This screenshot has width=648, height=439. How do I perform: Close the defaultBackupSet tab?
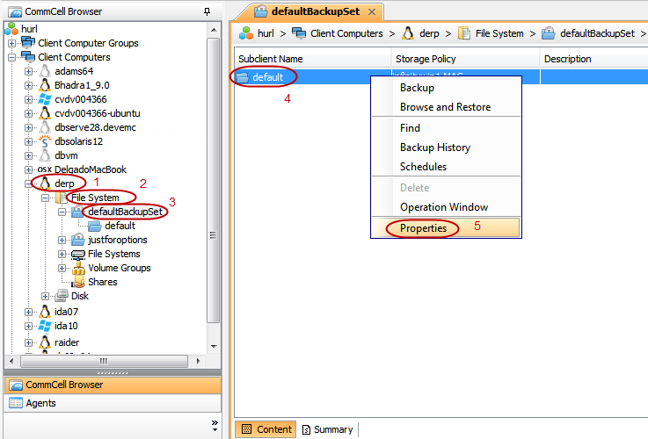(x=371, y=11)
